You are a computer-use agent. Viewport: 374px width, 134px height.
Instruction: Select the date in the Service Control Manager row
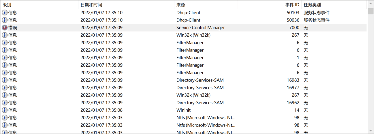[x=101, y=28]
